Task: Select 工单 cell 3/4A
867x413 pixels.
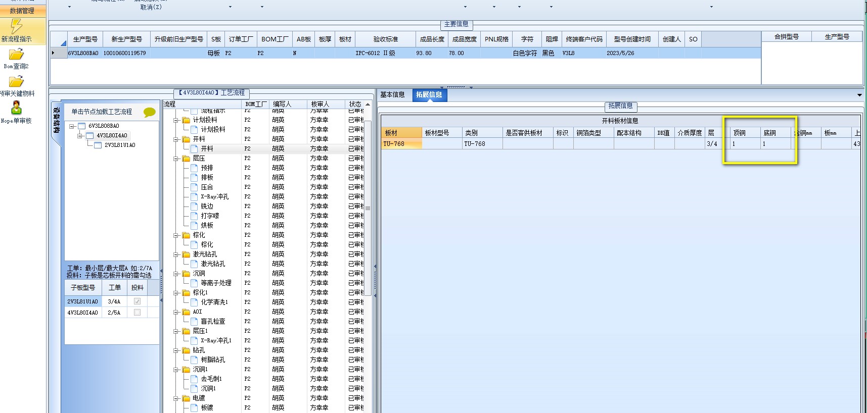Action: pos(114,301)
